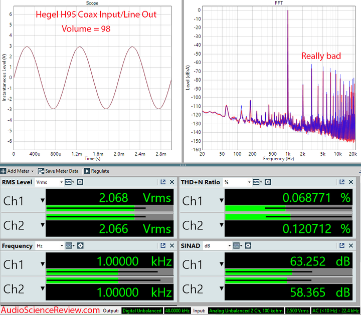
Task: Open THD+N Ratio settings gear
Action: (x=268, y=182)
